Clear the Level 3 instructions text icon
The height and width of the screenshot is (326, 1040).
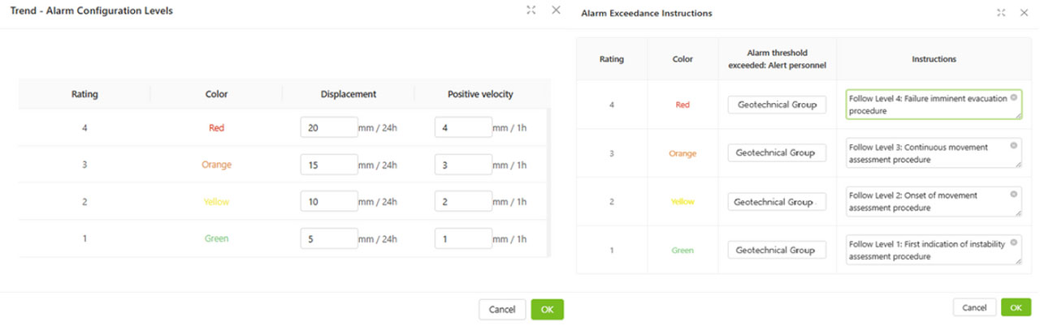click(x=1014, y=146)
